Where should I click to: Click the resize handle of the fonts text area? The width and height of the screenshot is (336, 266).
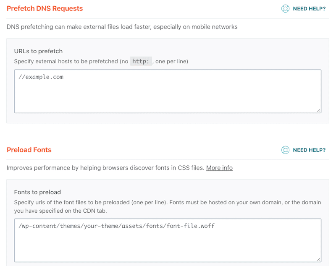pyautogui.click(x=318, y=259)
